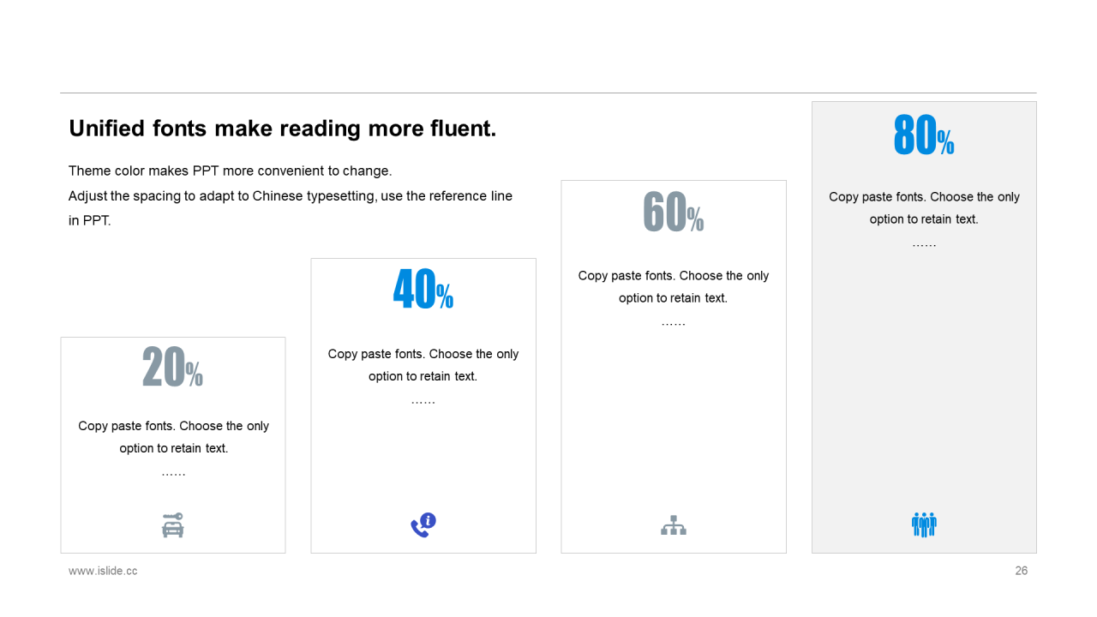Select the description text under 20%
Screen dimensions: 1097x617
[173, 437]
